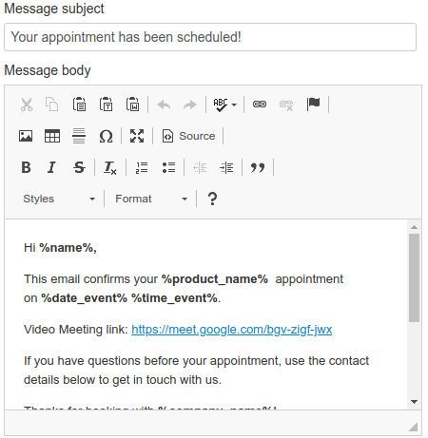
Task: Click the Anchor flag icon
Action: [x=313, y=105]
